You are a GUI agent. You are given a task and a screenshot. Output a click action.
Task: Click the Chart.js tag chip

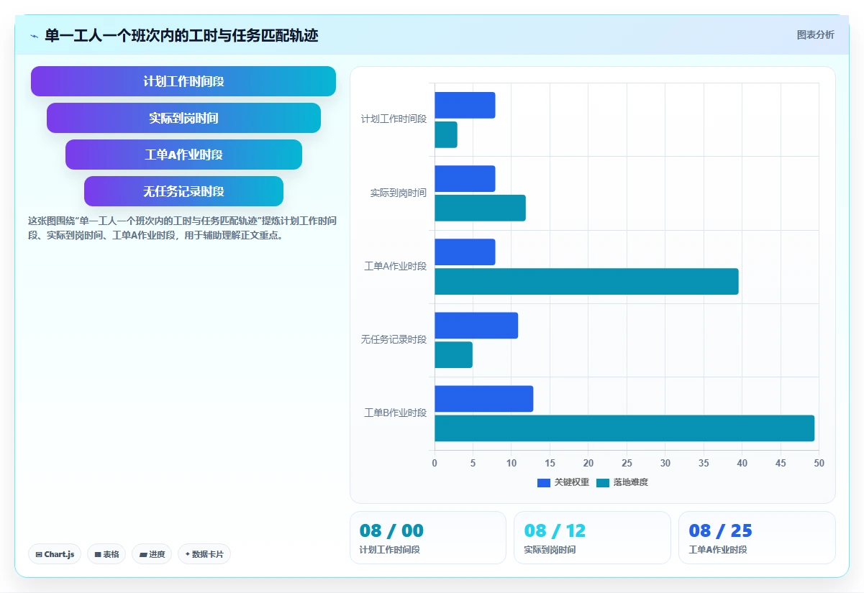[x=55, y=554]
